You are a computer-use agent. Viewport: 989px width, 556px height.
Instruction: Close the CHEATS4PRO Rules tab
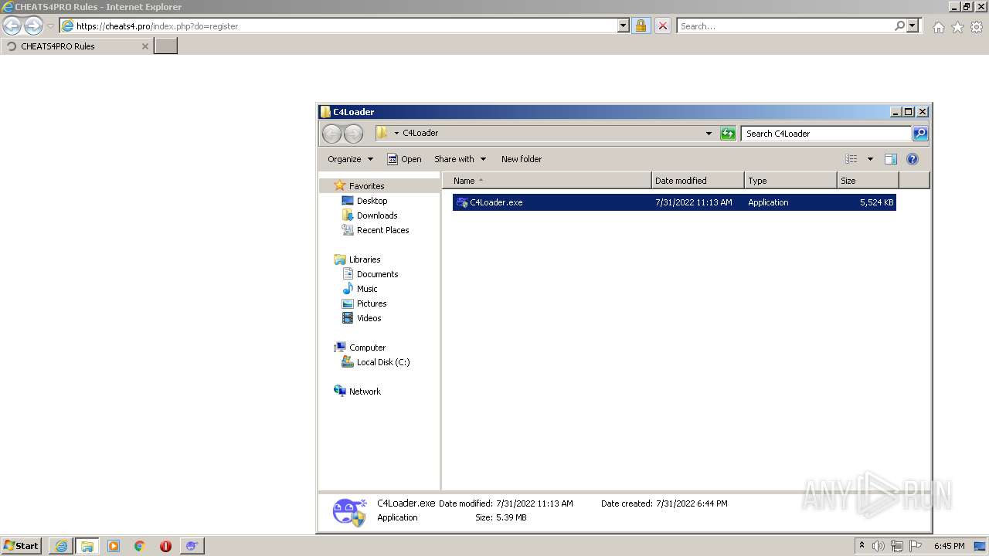(x=144, y=46)
